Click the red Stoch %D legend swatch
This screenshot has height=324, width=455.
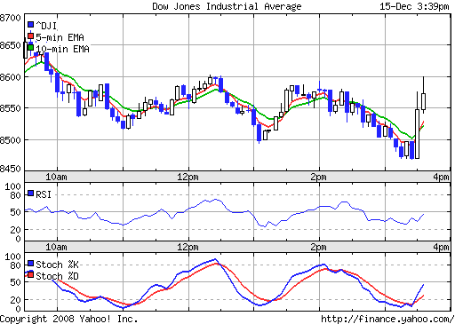30,275
